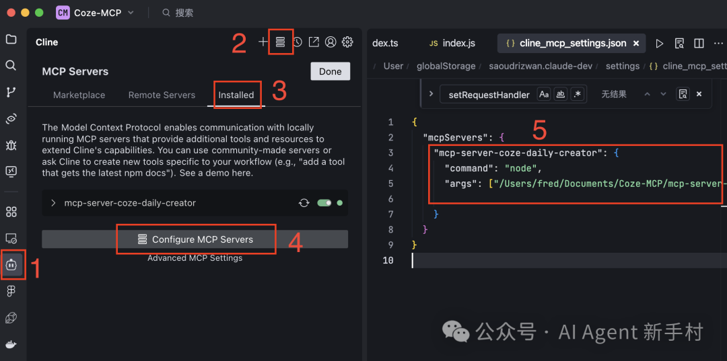Open the run configurations icon beside play
Viewport: 727px width, 361px height.
pyautogui.click(x=679, y=44)
